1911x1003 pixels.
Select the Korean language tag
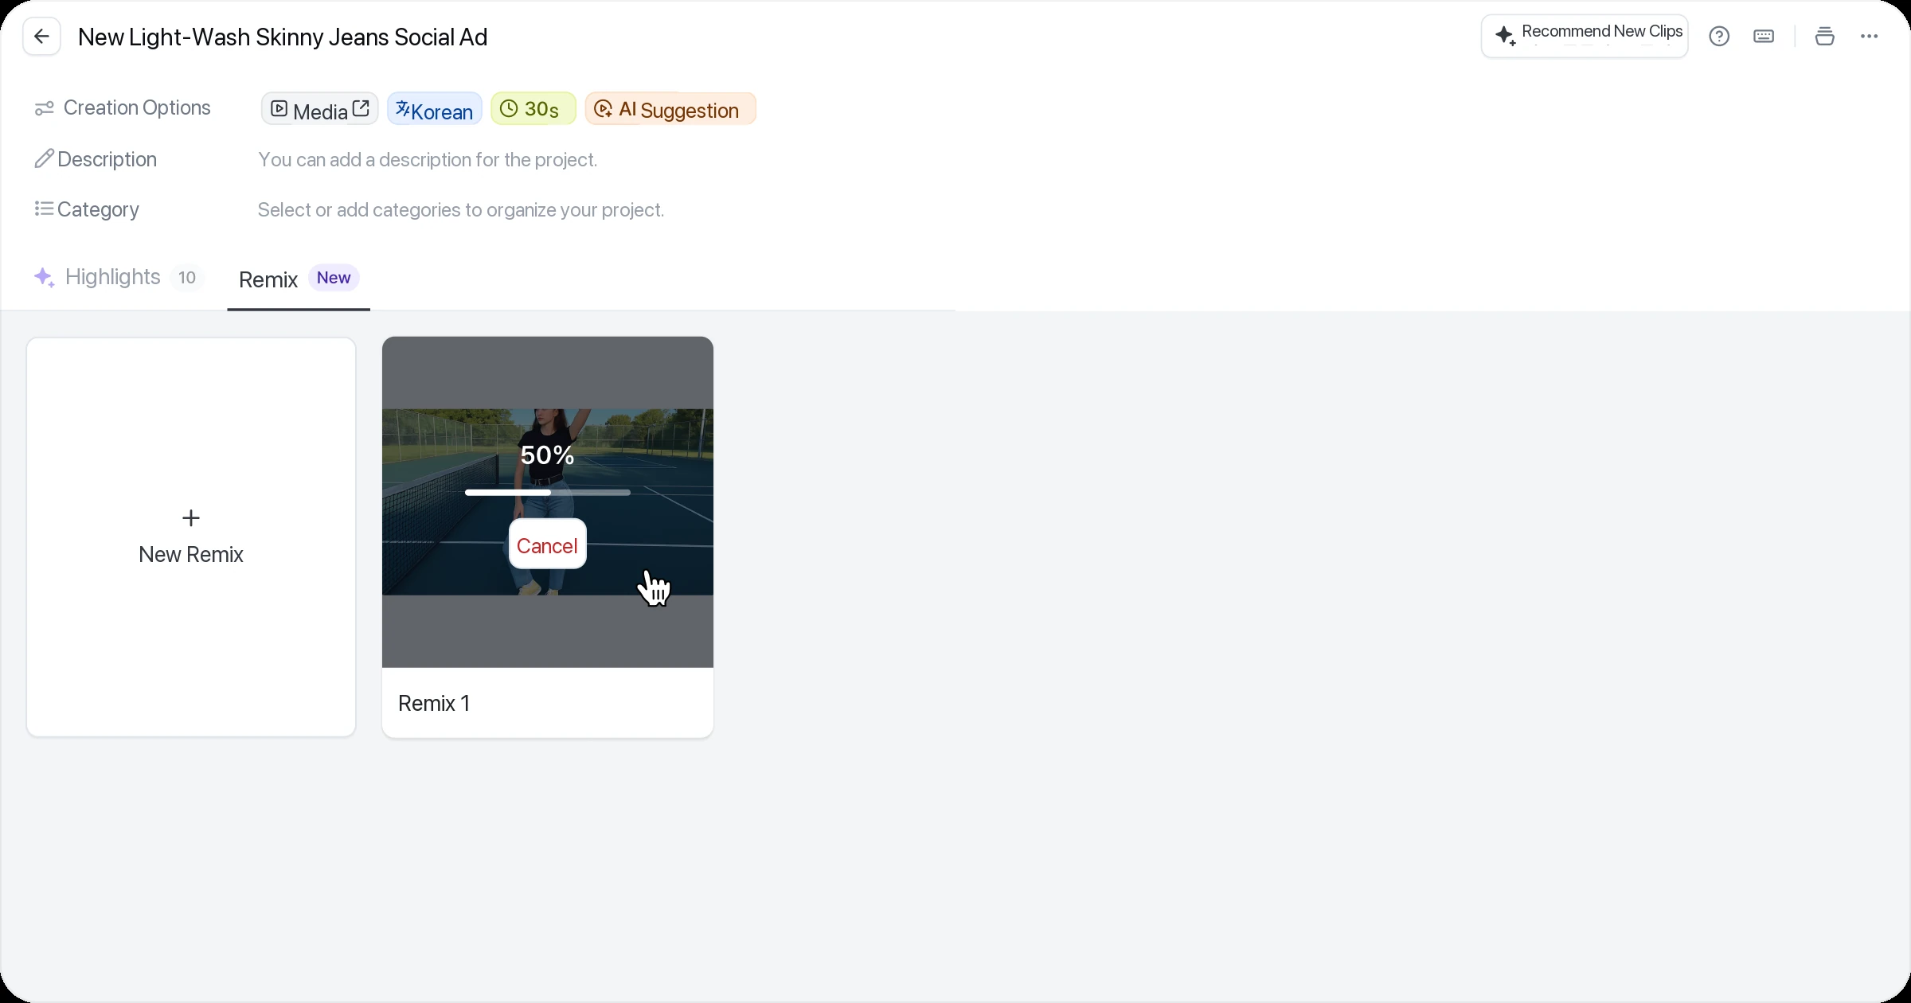[435, 109]
